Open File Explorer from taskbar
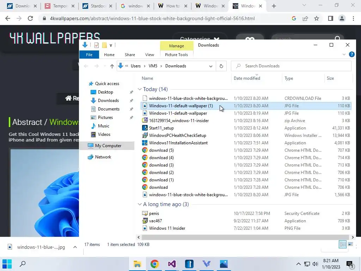The height and width of the screenshot is (271, 361). click(137, 264)
